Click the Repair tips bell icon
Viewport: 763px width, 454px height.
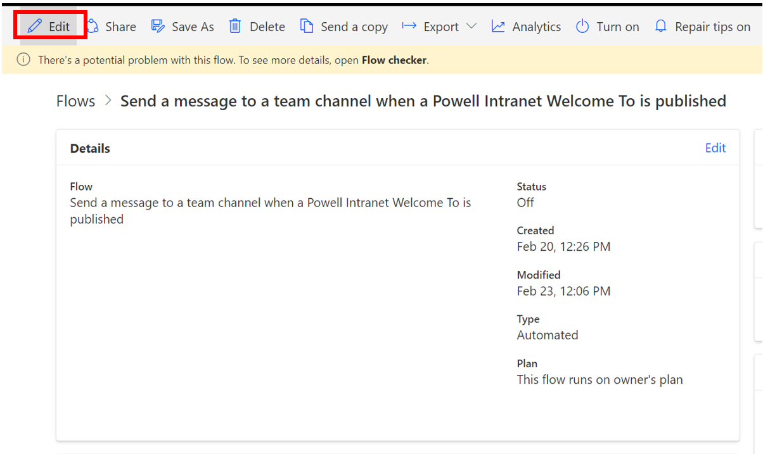click(x=661, y=27)
